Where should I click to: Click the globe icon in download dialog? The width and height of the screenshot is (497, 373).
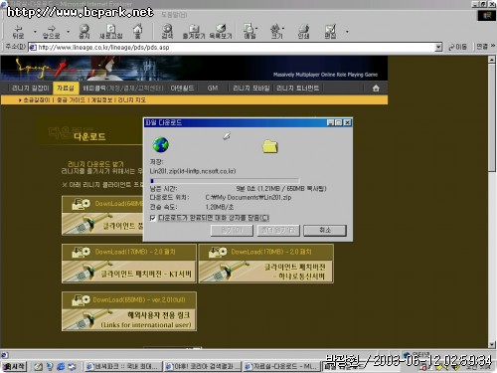[x=161, y=145]
